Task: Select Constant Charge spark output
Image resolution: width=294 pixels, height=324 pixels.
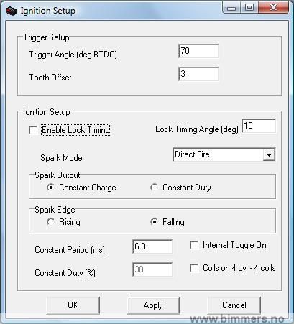Action: pyautogui.click(x=50, y=188)
